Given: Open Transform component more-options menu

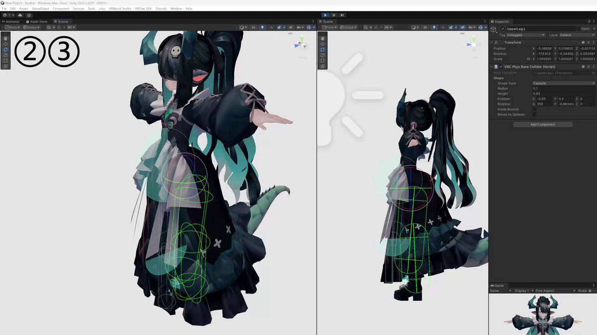Looking at the screenshot, I should (594, 42).
